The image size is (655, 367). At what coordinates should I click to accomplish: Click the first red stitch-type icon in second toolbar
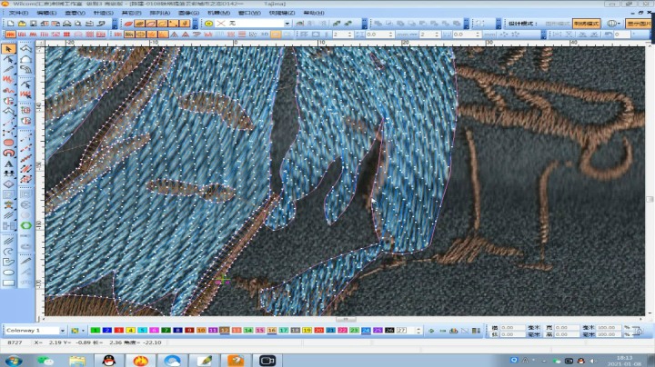point(10,35)
